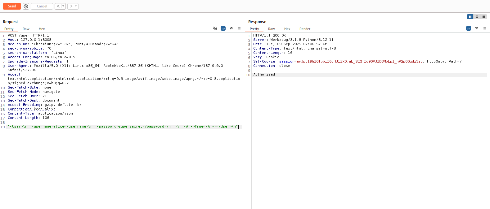Screen dimensions: 490x209
Task: Toggle word wrap in the Response panel
Action: [469, 28]
